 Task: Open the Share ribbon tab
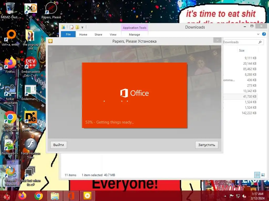pos(98,35)
